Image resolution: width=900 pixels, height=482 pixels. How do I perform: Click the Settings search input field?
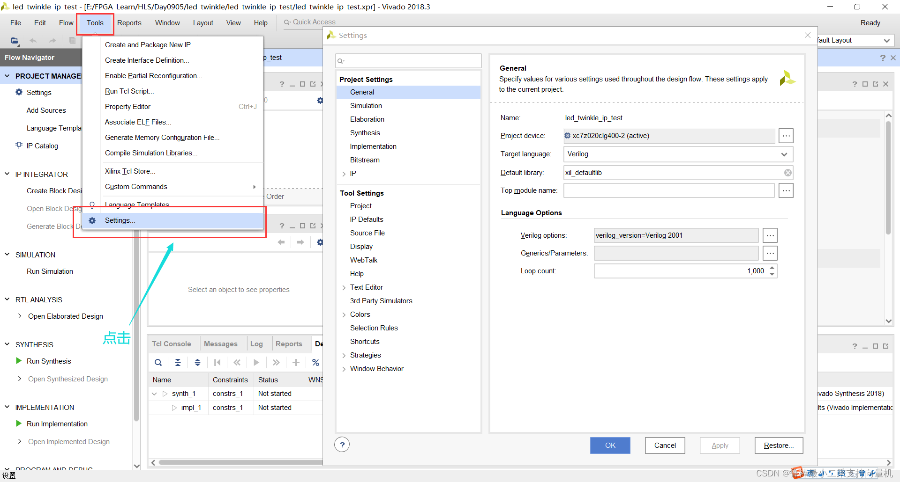pyautogui.click(x=408, y=61)
